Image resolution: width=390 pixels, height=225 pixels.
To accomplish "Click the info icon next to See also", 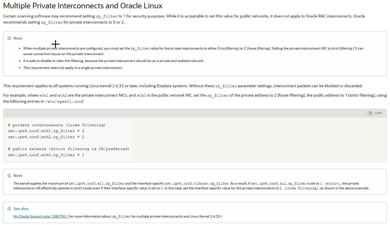I will pos(9,209).
